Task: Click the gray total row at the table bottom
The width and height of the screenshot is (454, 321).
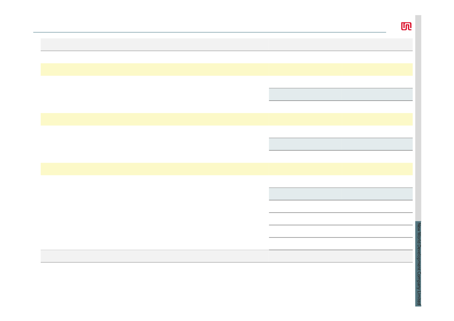Action: [x=227, y=256]
